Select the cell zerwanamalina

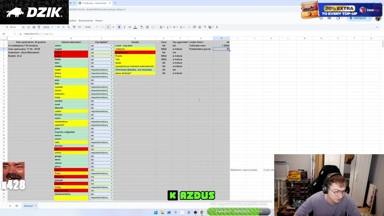(71, 194)
